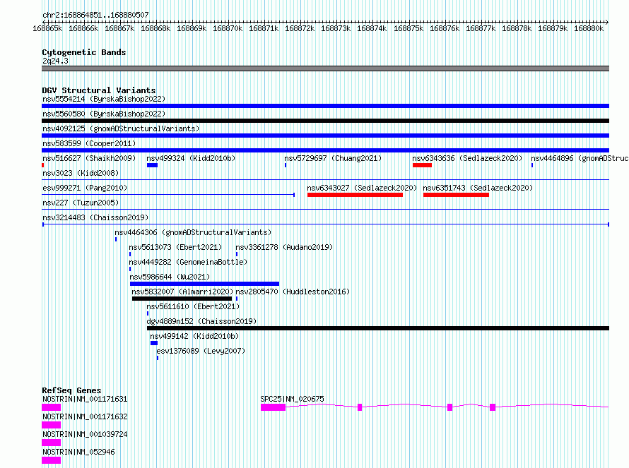Image resolution: width=629 pixels, height=468 pixels.
Task: Click the 168865k ruler tick label
Action: [47, 28]
